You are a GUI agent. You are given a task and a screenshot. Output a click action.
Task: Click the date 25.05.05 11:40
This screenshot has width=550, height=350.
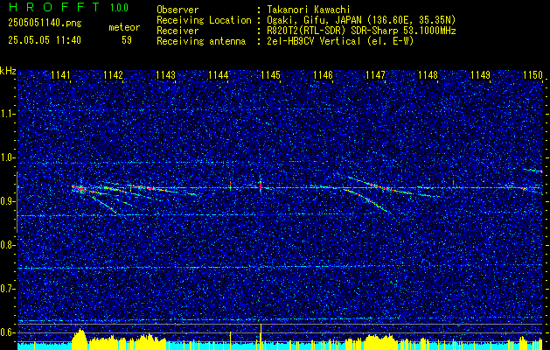(x=45, y=40)
